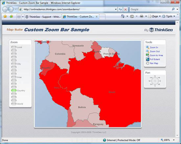Image resolution: width=181 pixels, height=144 pixels.
Task: Select zoom level directly below Local
Action: click(14, 50)
